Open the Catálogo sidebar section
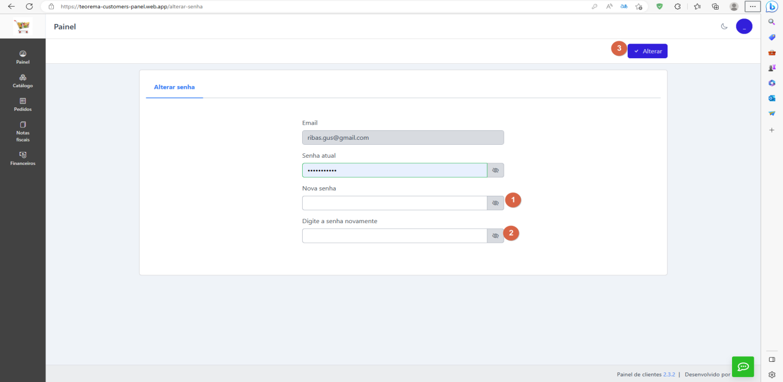Screen dimensions: 783x382 click(22, 81)
